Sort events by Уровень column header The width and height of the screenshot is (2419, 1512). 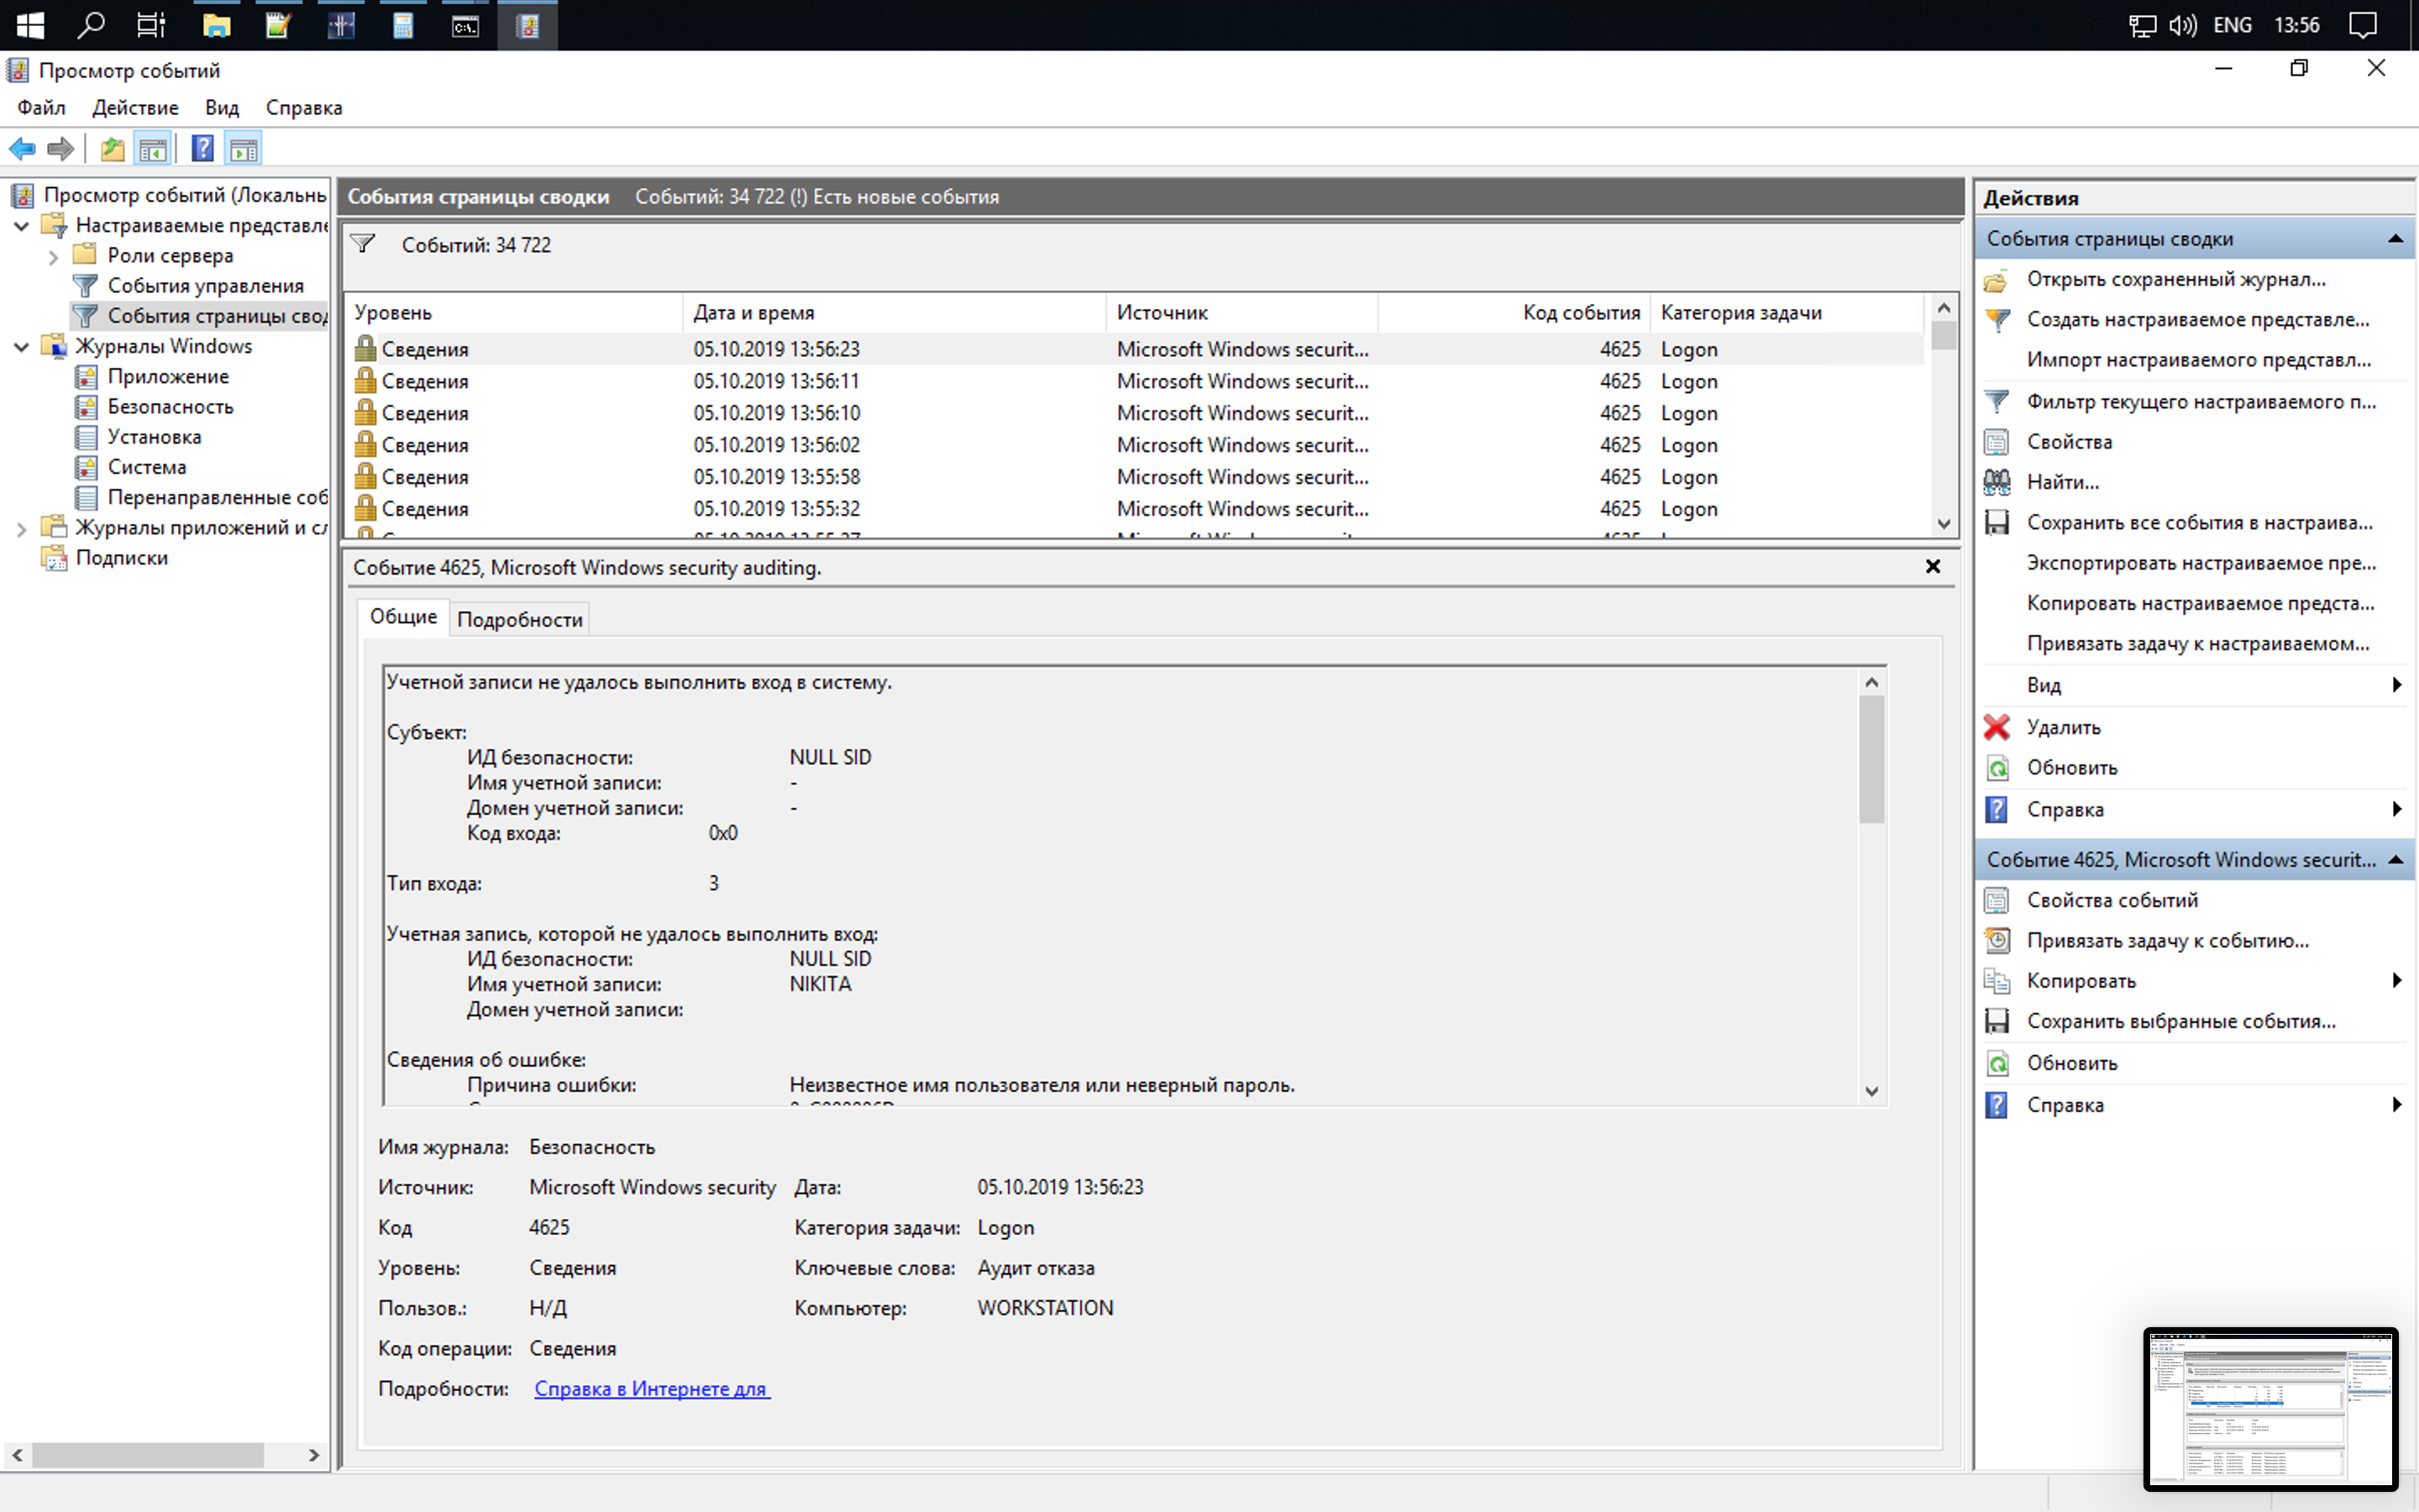click(x=514, y=312)
